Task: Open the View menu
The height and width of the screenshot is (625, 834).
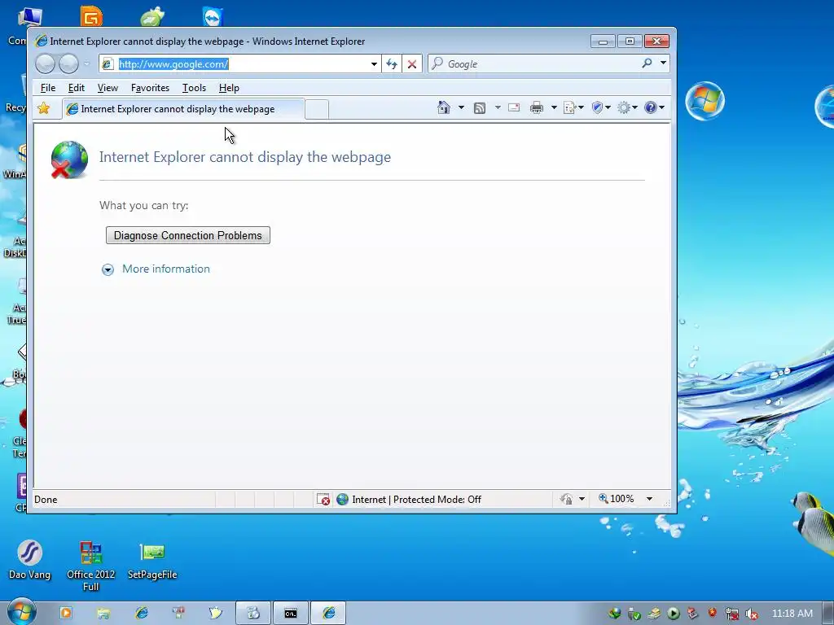Action: pos(108,88)
